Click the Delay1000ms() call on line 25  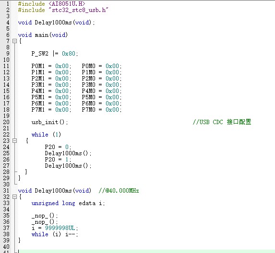pos(68,153)
